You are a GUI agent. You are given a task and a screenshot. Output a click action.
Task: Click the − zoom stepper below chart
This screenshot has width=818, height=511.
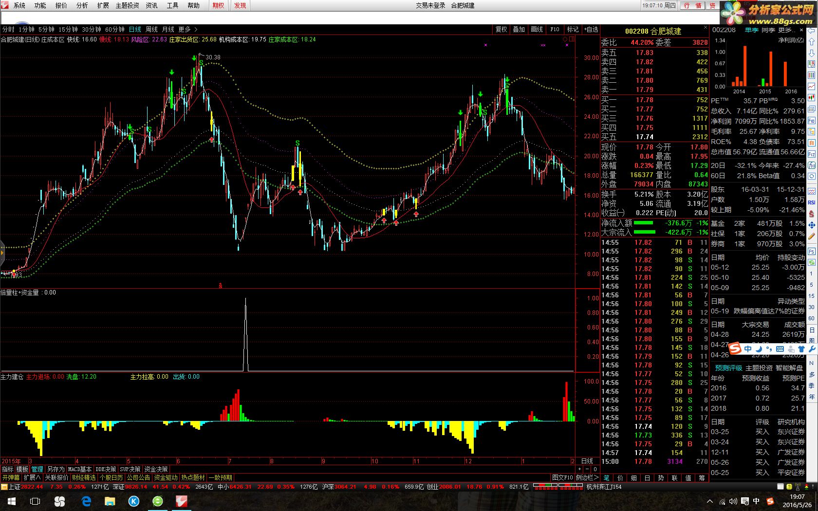pyautogui.click(x=587, y=469)
